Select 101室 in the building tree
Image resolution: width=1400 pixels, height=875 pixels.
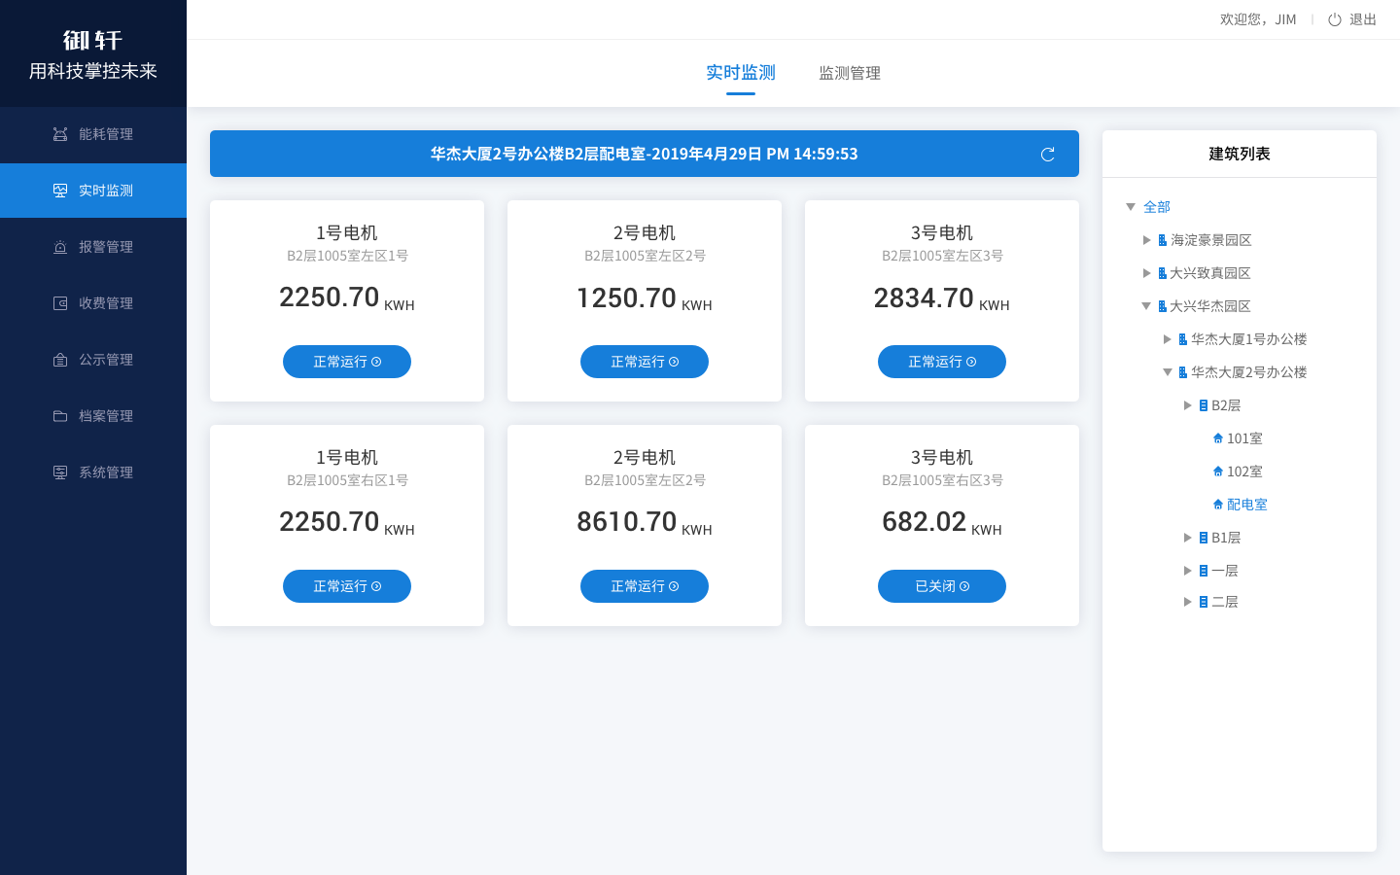(1243, 438)
